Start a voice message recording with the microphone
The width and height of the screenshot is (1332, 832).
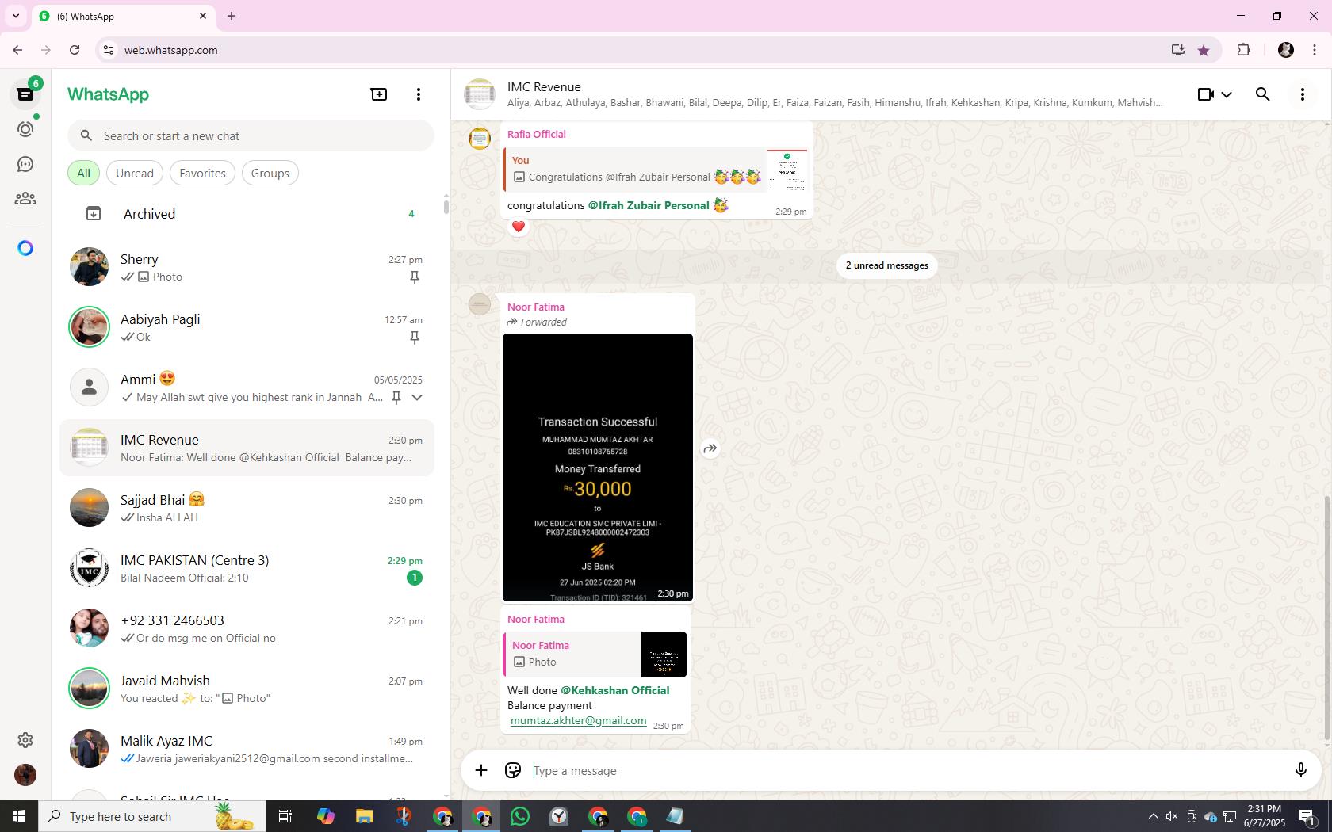1301,770
